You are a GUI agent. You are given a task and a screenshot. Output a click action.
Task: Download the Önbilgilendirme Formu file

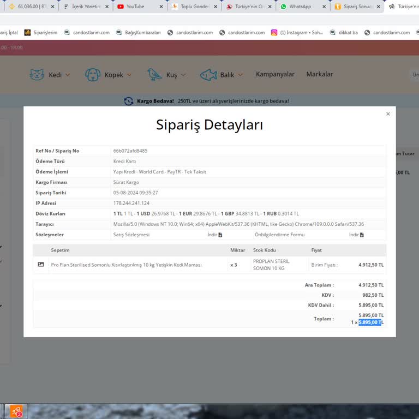point(356,235)
